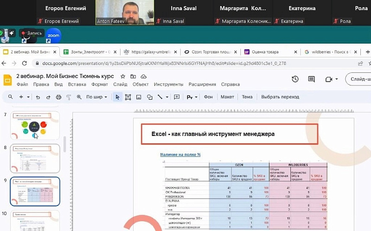The image size is (371, 231).
Task: Click the insert shape icon
Action: point(149,97)
